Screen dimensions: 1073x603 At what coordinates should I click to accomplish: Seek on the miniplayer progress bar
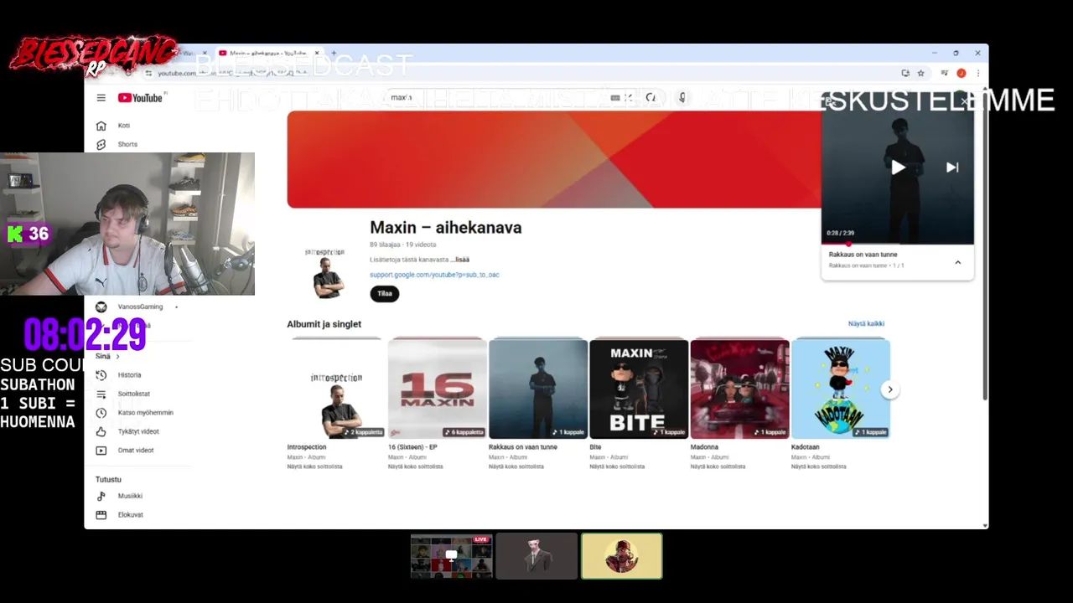898,244
